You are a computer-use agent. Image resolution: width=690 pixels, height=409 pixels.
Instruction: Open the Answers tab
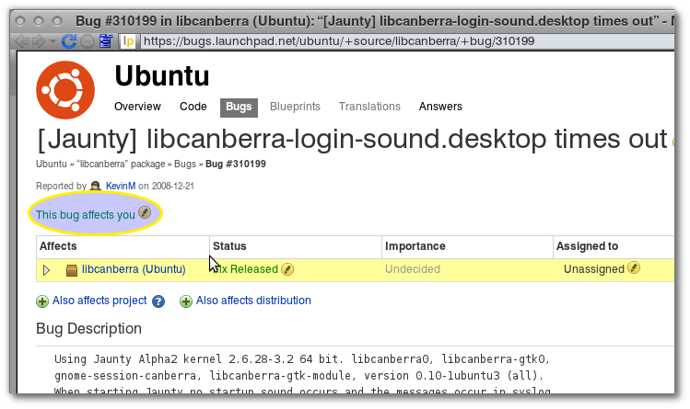click(x=440, y=107)
